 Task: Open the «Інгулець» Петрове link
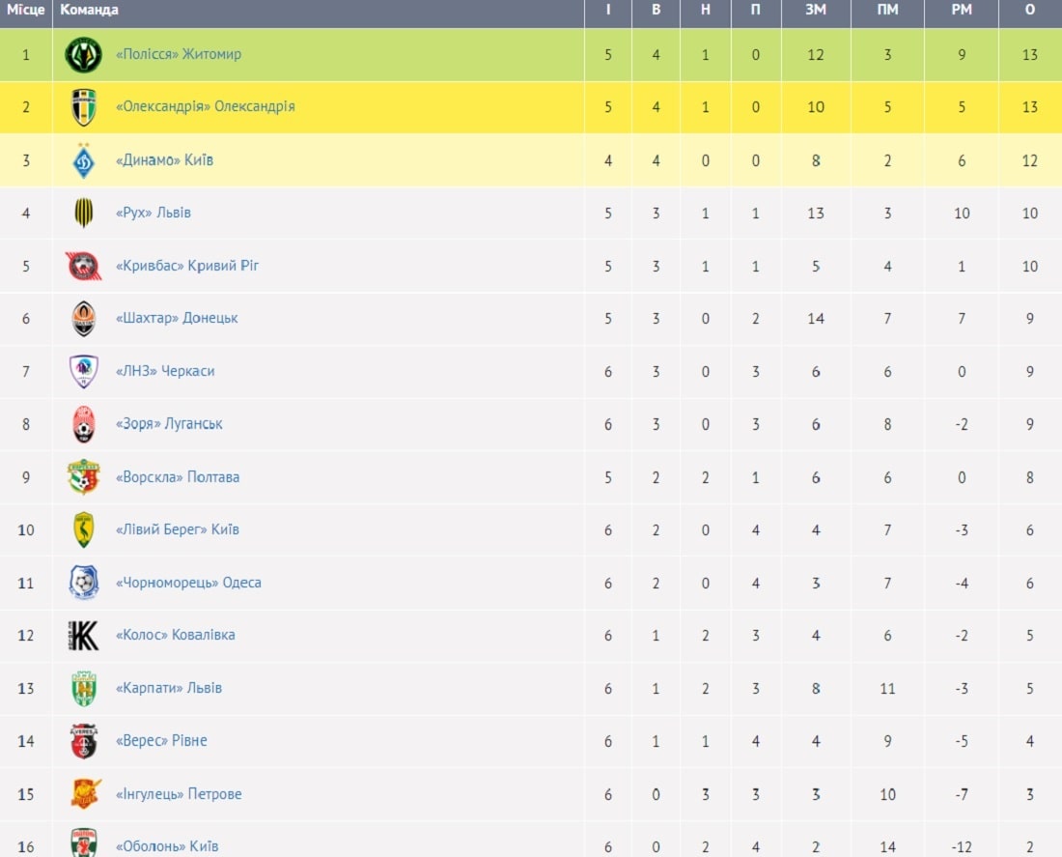tap(179, 794)
